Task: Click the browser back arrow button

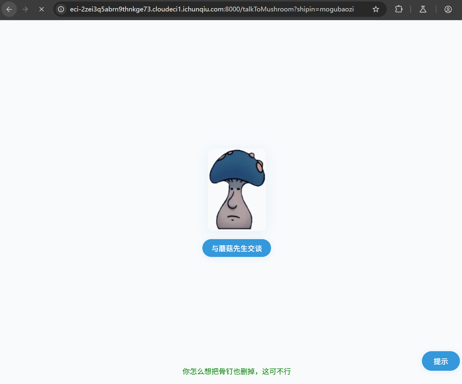Action: pos(9,9)
